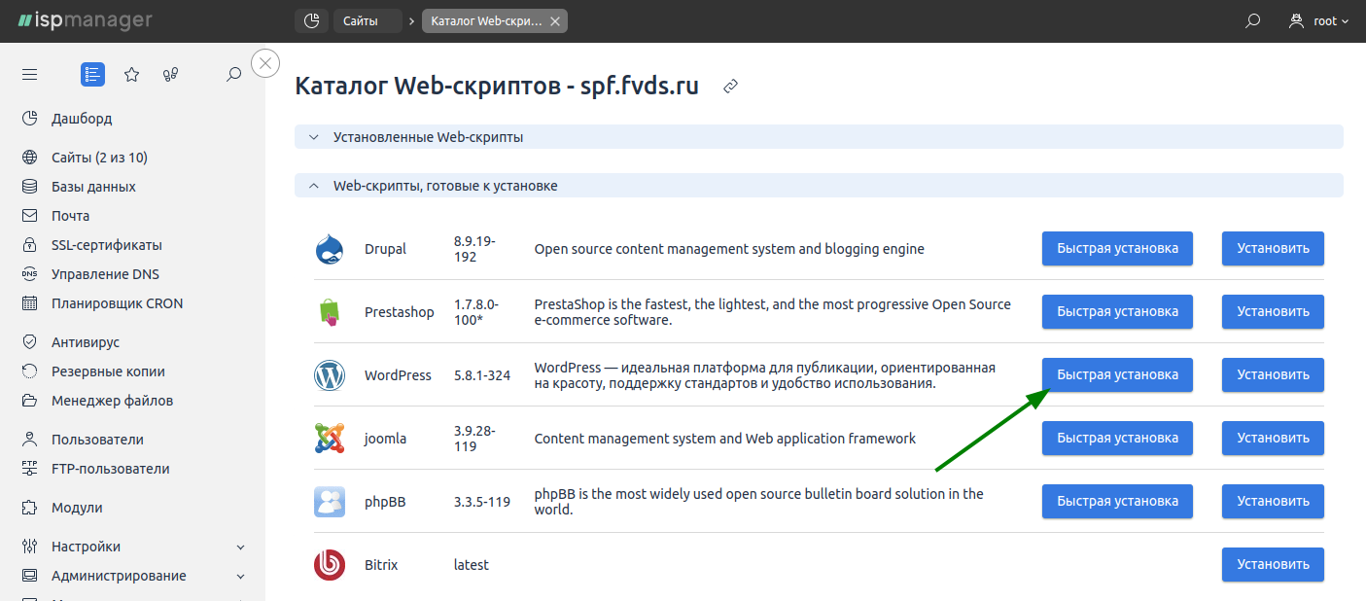Click the person icon beside Пользователи
The image size is (1366, 601).
(29, 440)
